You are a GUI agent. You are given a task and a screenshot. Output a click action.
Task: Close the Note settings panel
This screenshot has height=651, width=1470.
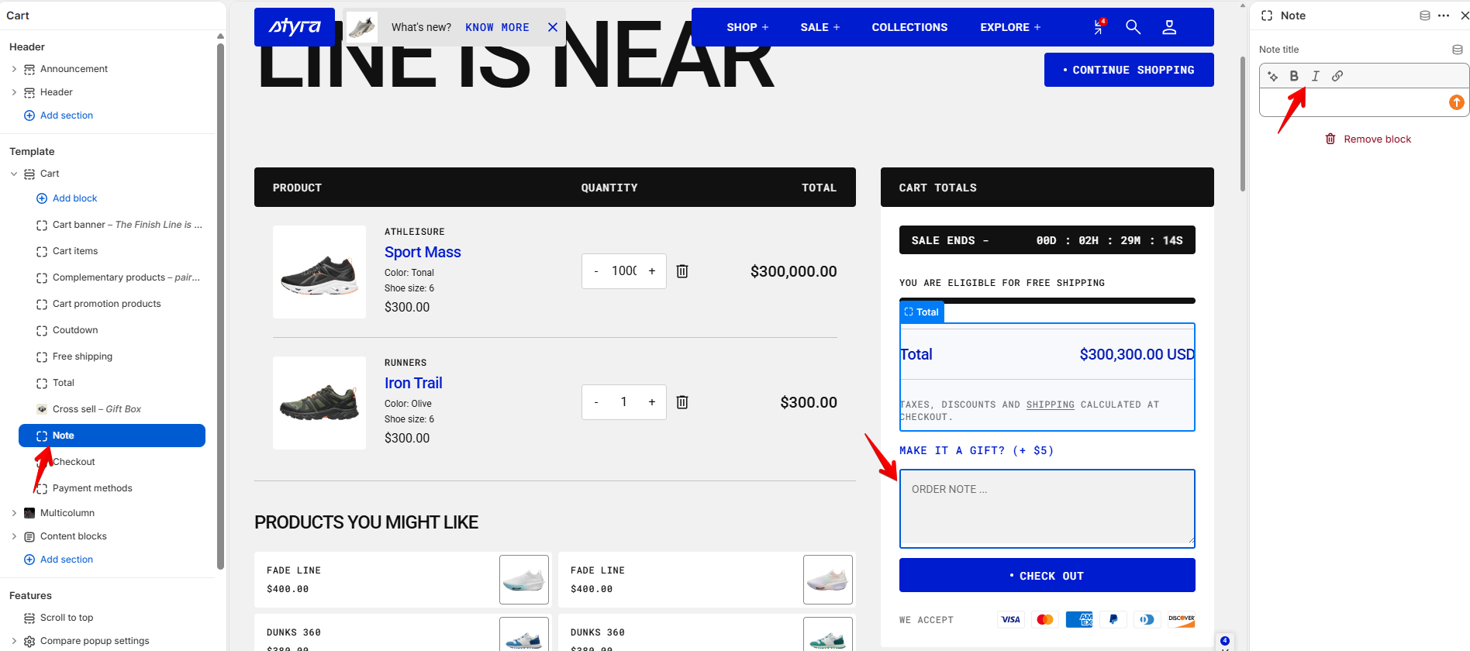(1465, 15)
